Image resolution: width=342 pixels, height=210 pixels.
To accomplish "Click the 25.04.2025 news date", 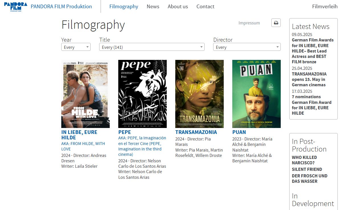I will [302, 68].
